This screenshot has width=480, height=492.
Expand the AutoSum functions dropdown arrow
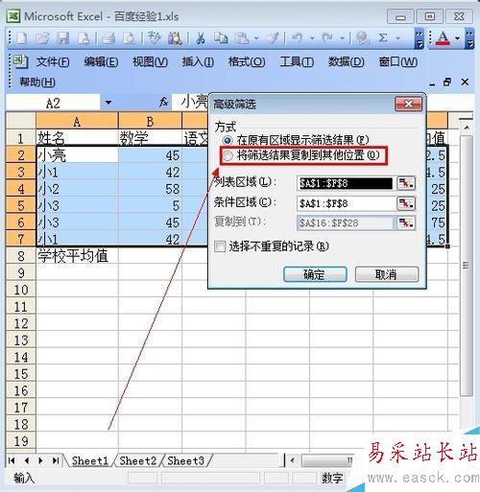[398, 38]
